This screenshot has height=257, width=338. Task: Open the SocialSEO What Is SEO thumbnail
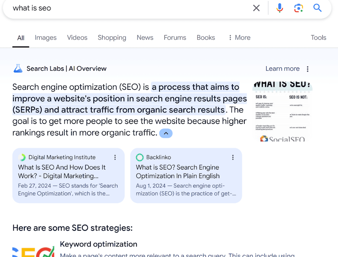pyautogui.click(x=282, y=111)
